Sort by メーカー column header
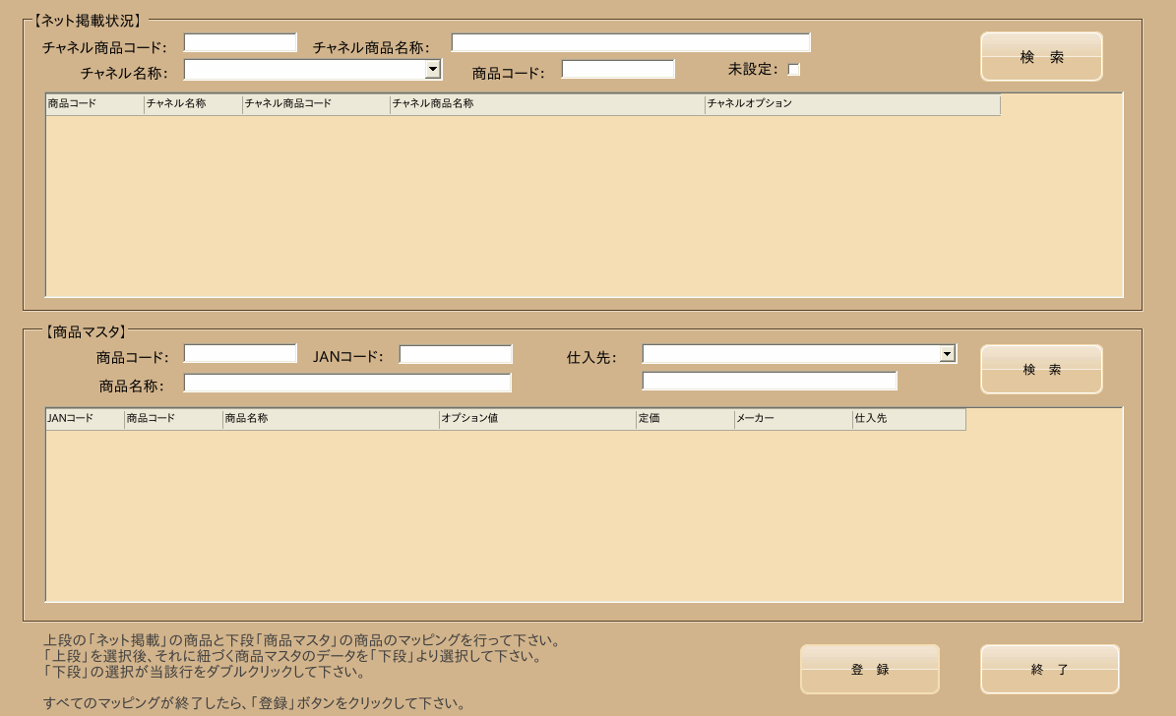 (x=793, y=419)
